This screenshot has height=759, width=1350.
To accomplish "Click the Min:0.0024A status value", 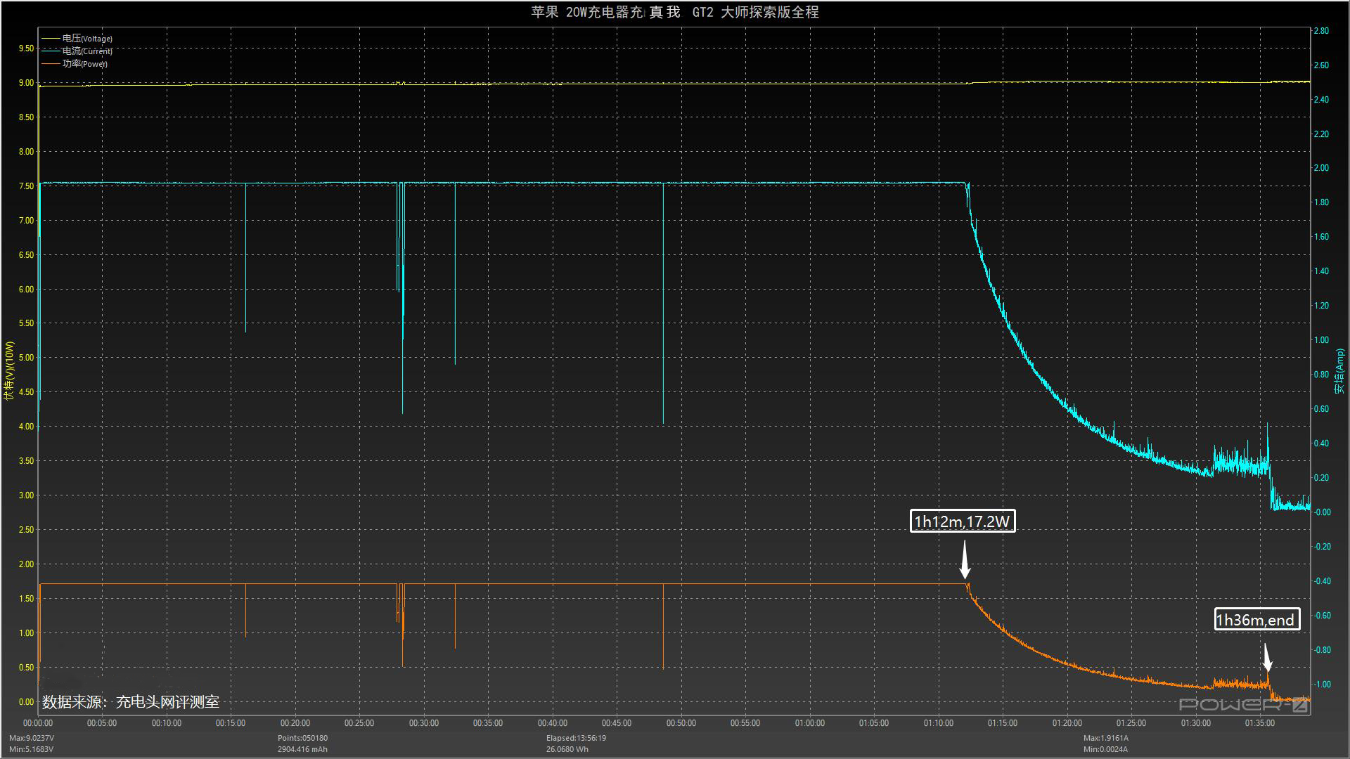I will click(x=1106, y=749).
